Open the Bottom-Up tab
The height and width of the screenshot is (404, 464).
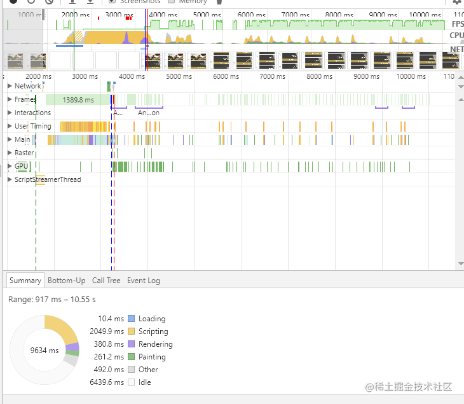tap(67, 281)
